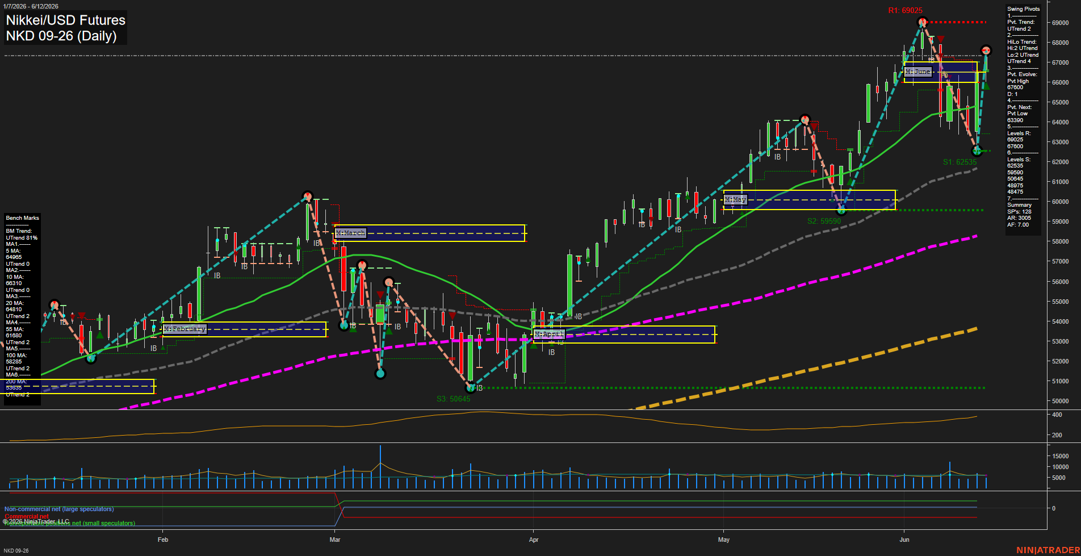Click the swing pivot low marker at S1
The height and width of the screenshot is (556, 1081).
coord(977,151)
